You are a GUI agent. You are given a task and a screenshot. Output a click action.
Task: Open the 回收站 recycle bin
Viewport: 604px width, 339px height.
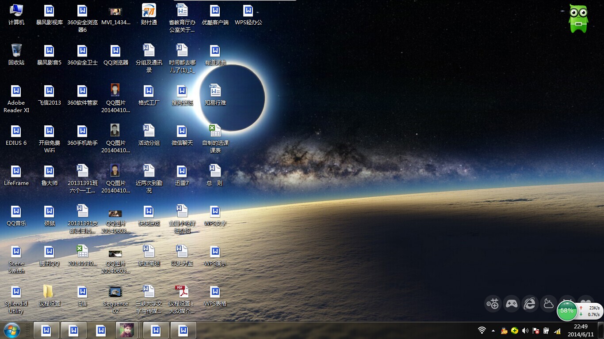coord(16,55)
